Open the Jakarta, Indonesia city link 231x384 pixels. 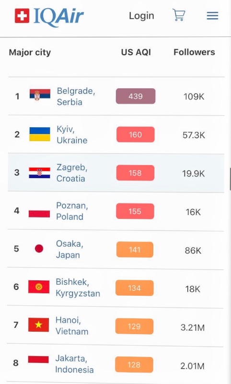pyautogui.click(x=74, y=364)
